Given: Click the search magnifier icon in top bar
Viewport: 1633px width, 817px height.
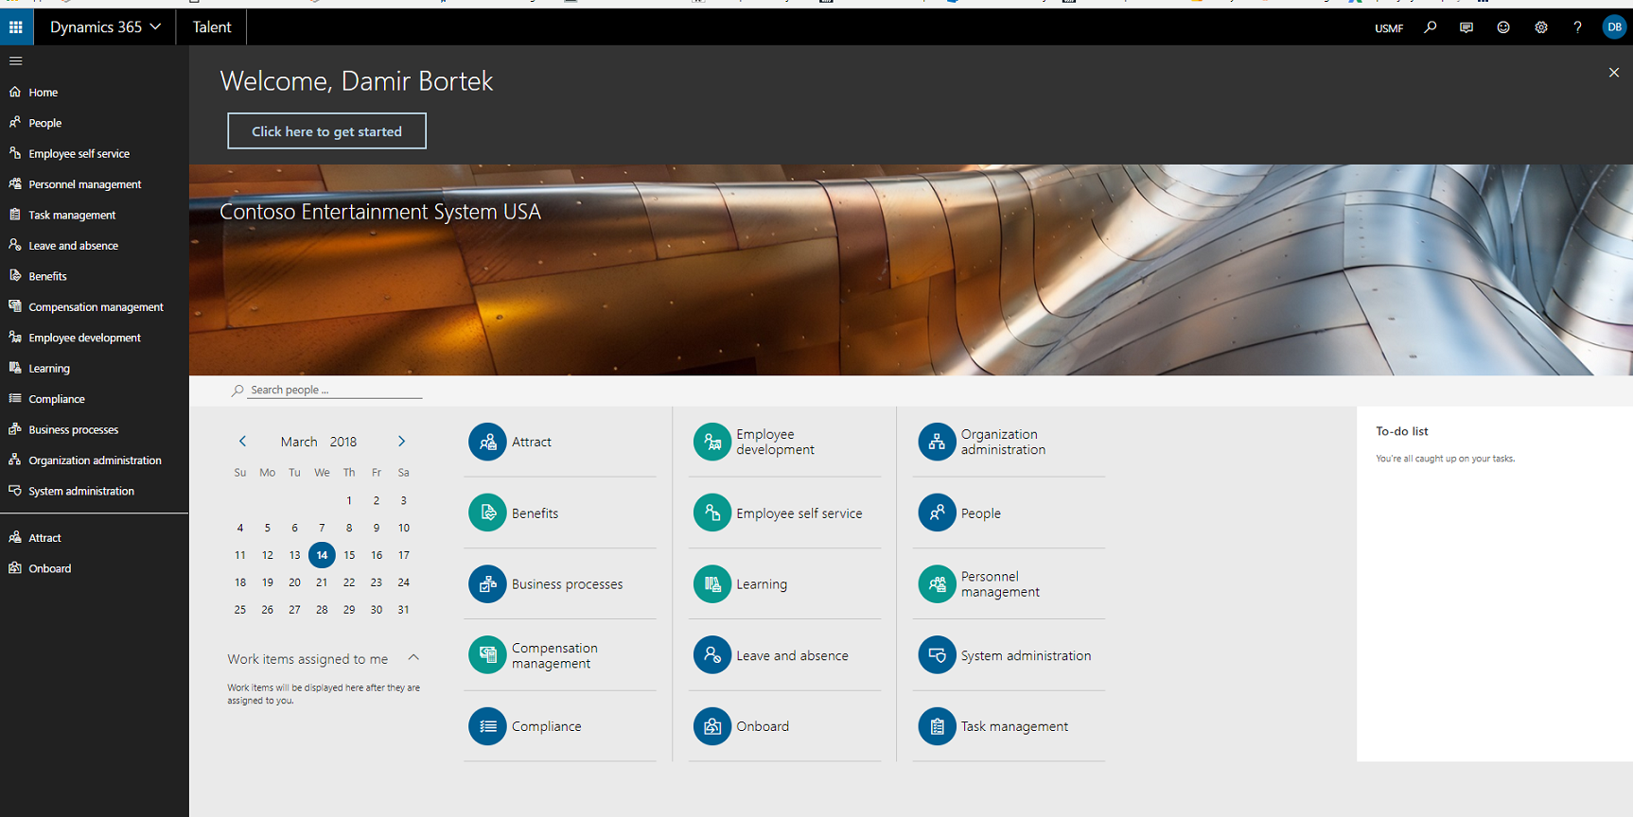Looking at the screenshot, I should point(1430,27).
